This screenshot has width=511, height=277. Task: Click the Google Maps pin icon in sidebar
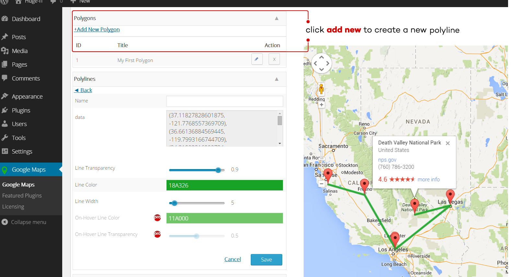(5, 170)
